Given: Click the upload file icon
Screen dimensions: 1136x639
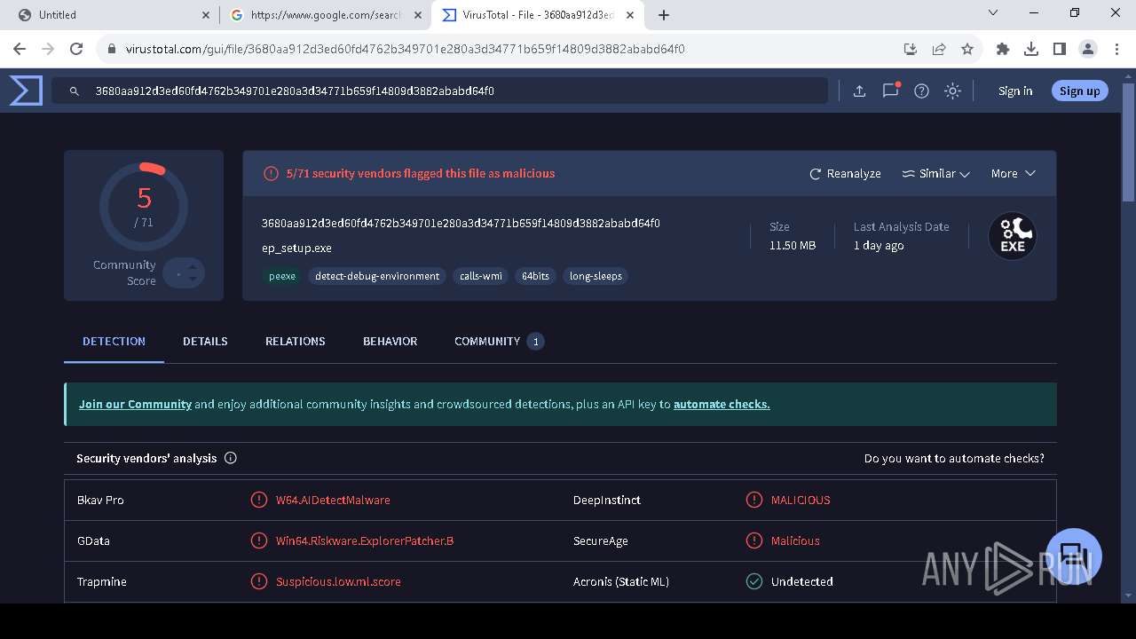Looking at the screenshot, I should [859, 91].
